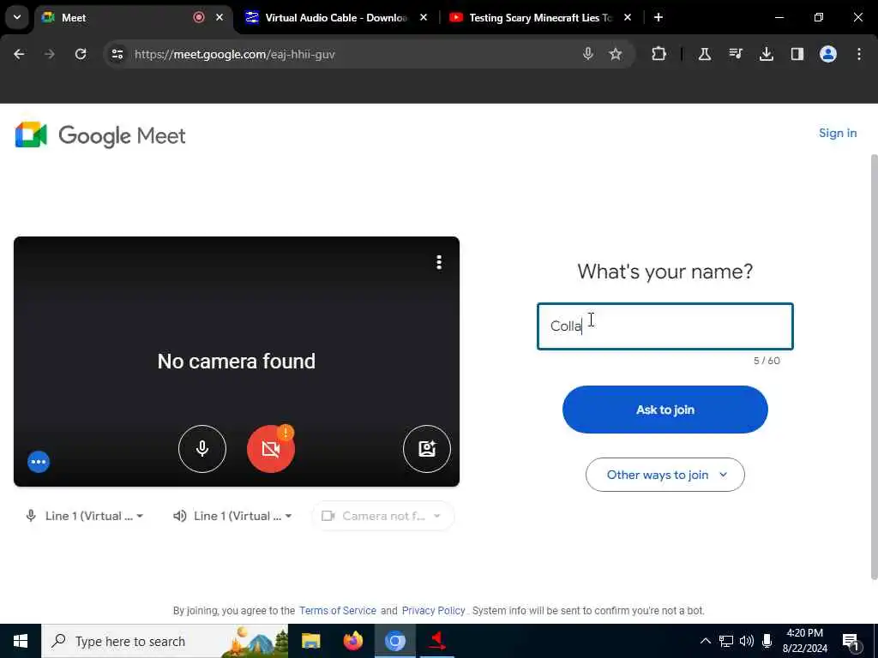The height and width of the screenshot is (658, 878).
Task: Open the volume icon in system tray
Action: click(747, 641)
